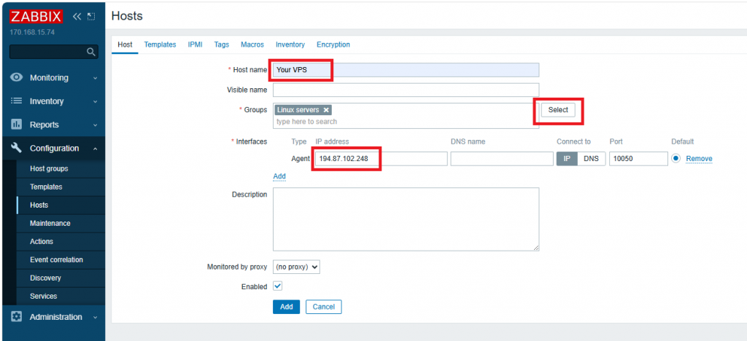Click the IP address field
Viewport: 747px width, 341px height.
coord(379,159)
